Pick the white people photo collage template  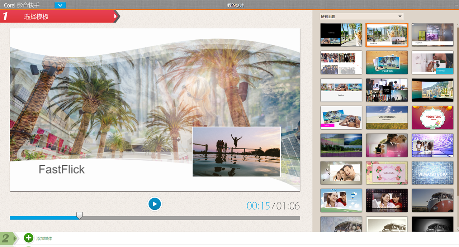tap(341, 63)
